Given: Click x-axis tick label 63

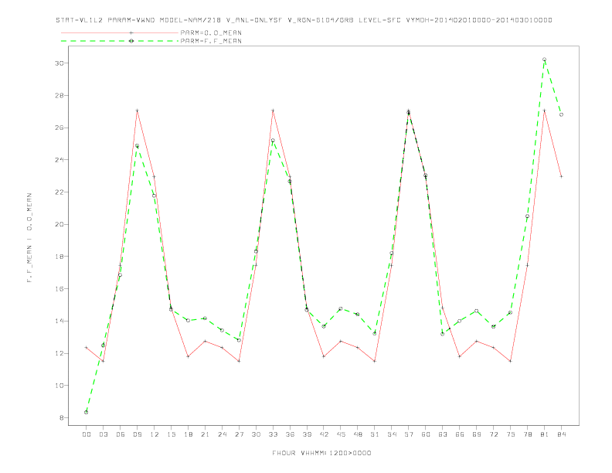Looking at the screenshot, I should point(443,434).
